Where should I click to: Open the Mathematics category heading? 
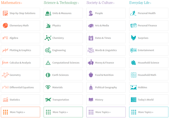tap(12, 3)
